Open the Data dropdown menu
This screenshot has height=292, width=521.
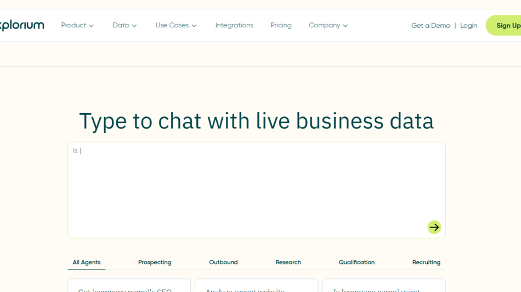point(124,25)
